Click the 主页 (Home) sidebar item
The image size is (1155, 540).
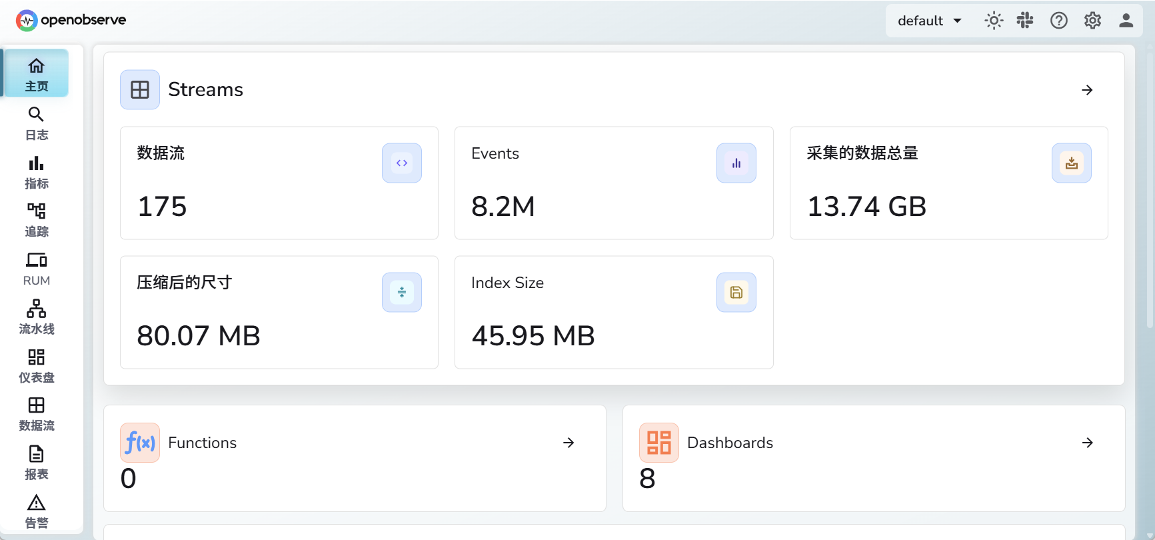(37, 74)
